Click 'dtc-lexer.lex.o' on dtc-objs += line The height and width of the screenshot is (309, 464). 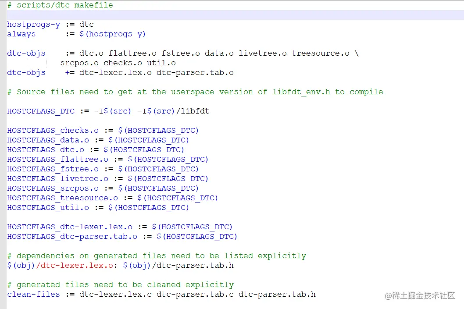point(115,73)
